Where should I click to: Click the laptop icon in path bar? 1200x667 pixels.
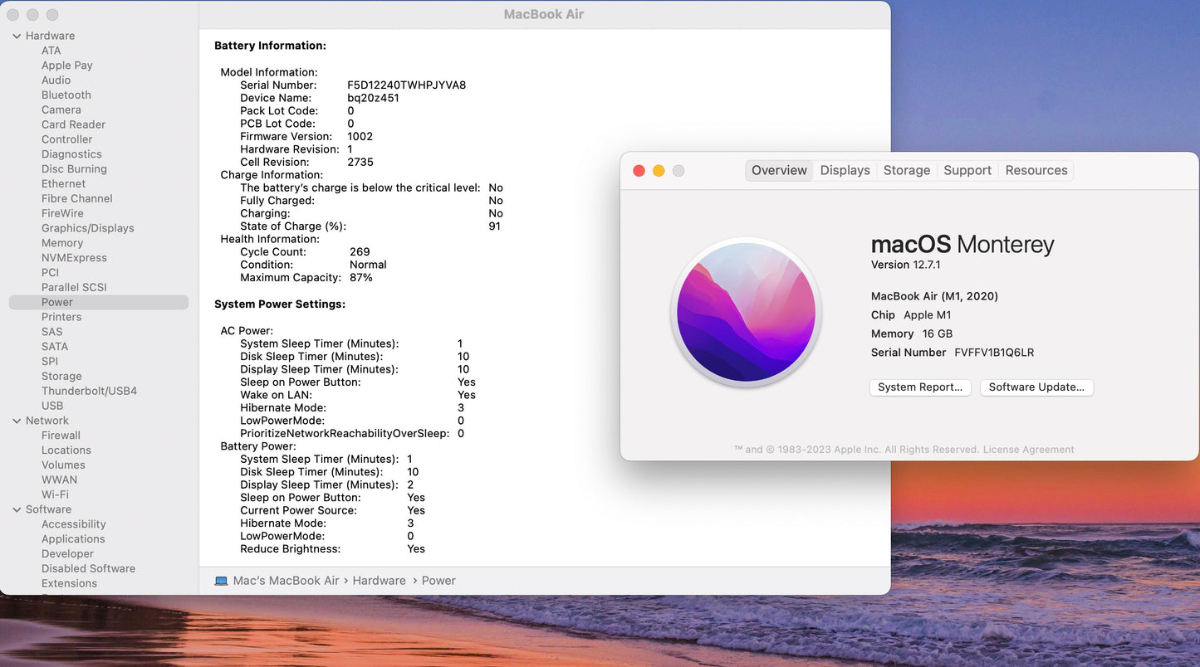pyautogui.click(x=221, y=581)
